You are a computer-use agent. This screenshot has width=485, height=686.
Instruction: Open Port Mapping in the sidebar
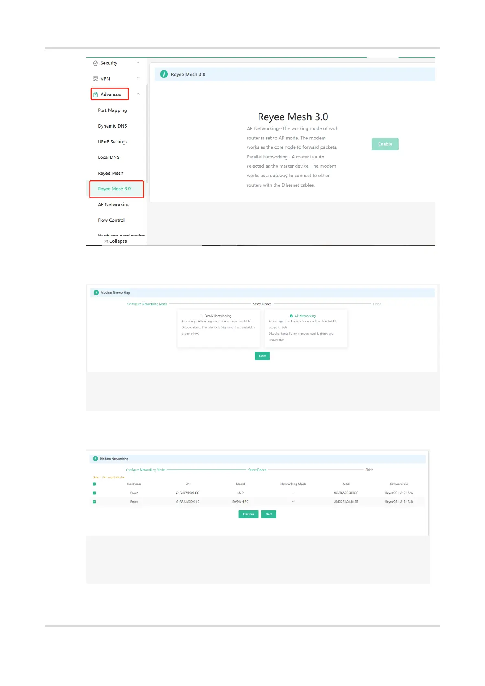point(112,110)
